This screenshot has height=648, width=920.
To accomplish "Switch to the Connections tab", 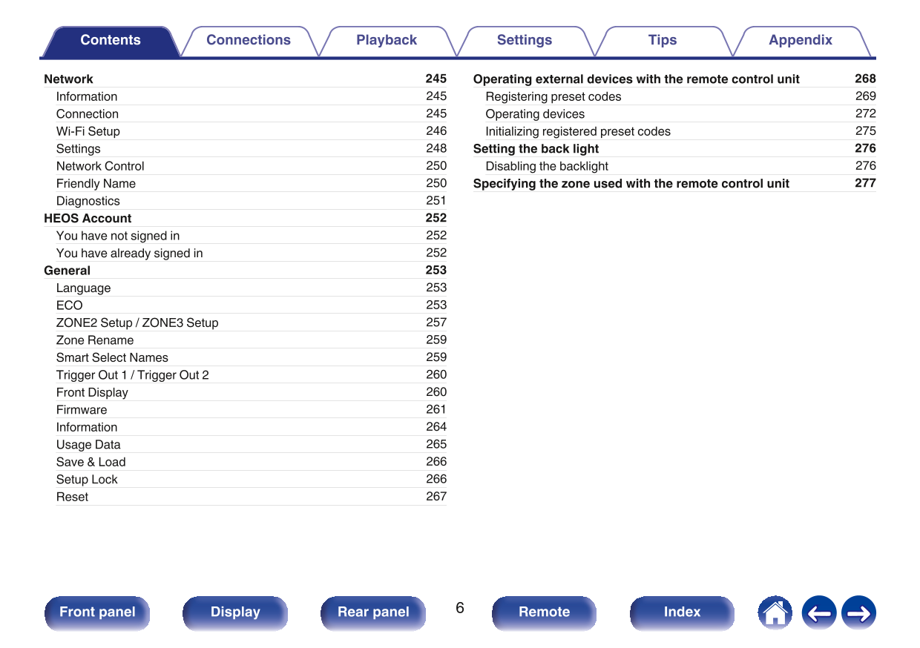I will click(248, 41).
